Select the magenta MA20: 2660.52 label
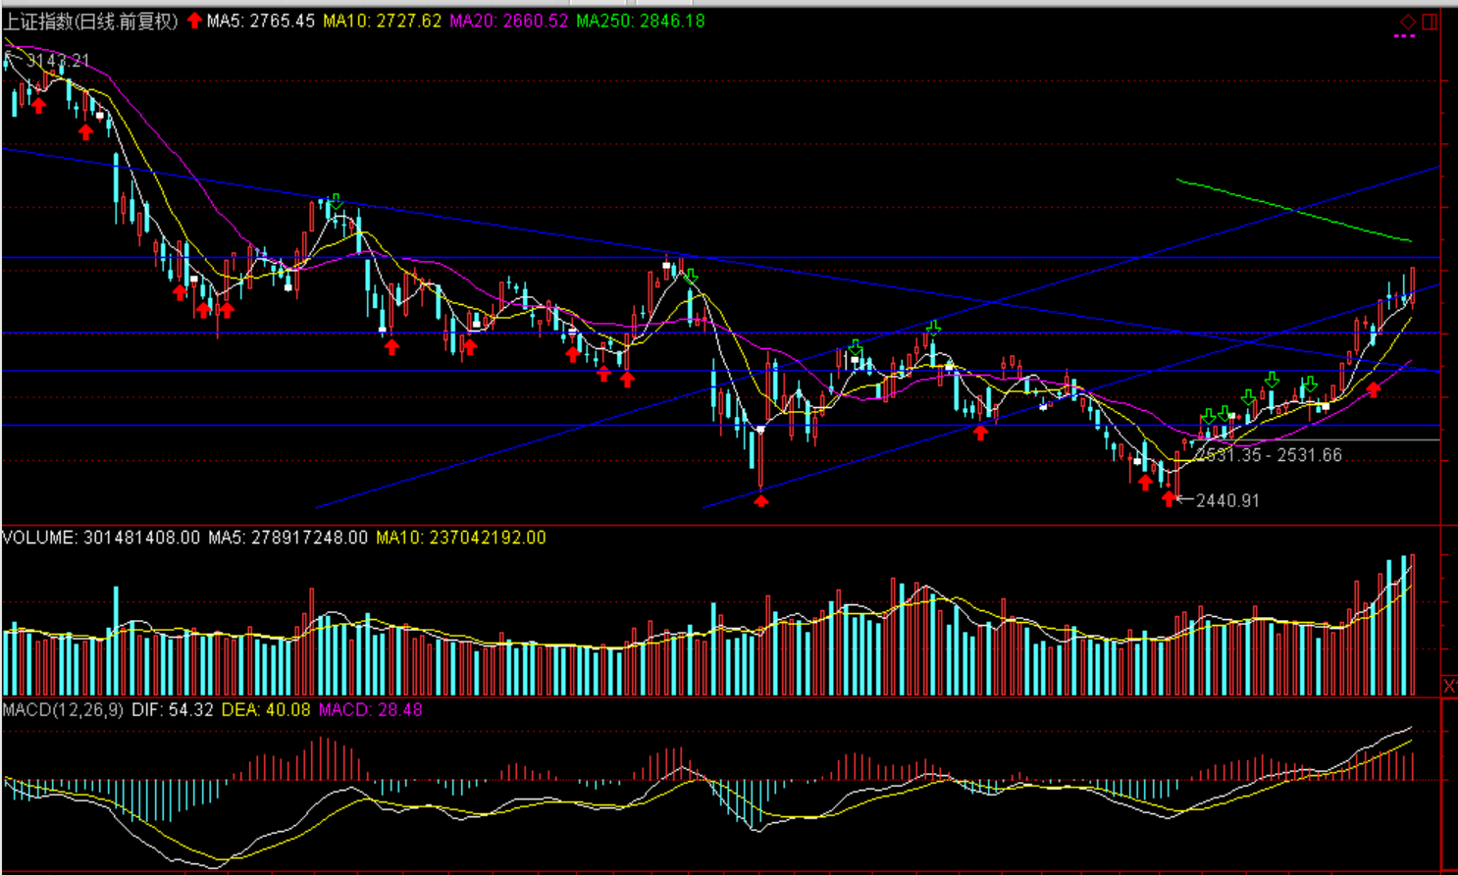This screenshot has height=875, width=1458. tap(508, 21)
